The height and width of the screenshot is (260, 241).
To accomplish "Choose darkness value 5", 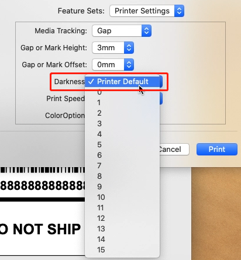I will [122, 145].
